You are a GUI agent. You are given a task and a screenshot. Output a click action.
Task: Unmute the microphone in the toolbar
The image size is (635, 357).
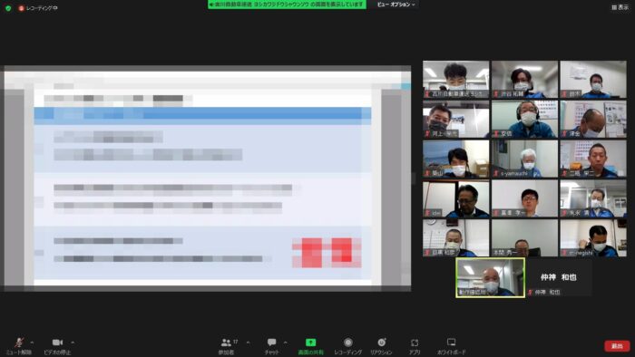[19, 346]
